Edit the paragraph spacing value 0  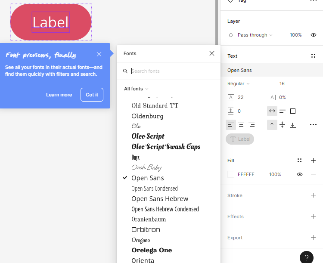click(239, 111)
